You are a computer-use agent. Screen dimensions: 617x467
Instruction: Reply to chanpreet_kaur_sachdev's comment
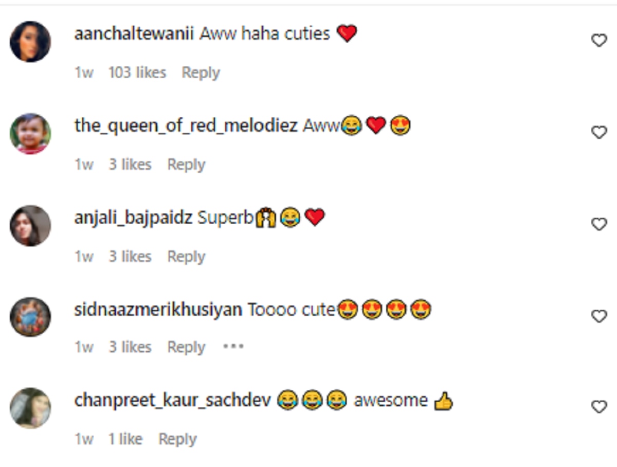click(177, 439)
